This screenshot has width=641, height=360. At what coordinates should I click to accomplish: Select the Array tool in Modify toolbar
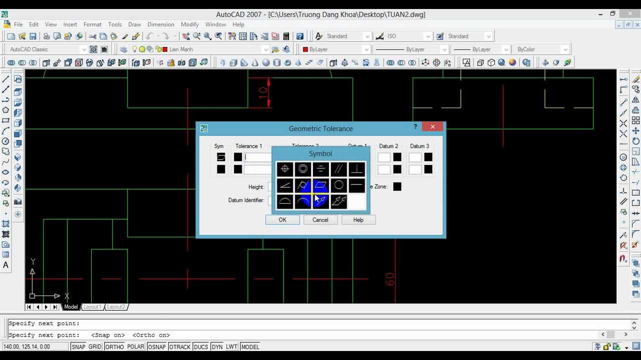[x=635, y=120]
